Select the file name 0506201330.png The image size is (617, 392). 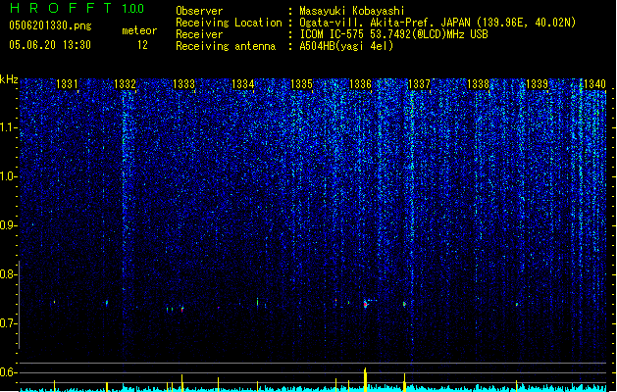(x=50, y=25)
